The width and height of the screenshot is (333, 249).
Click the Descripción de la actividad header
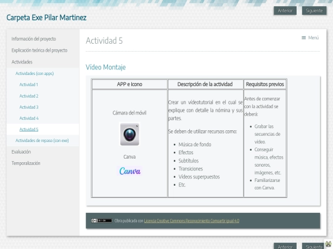pyautogui.click(x=205, y=84)
